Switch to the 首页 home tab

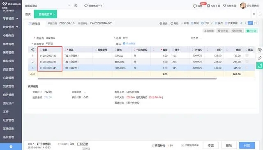[x=28, y=14]
